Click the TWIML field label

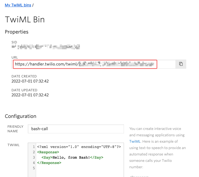pos(13,145)
